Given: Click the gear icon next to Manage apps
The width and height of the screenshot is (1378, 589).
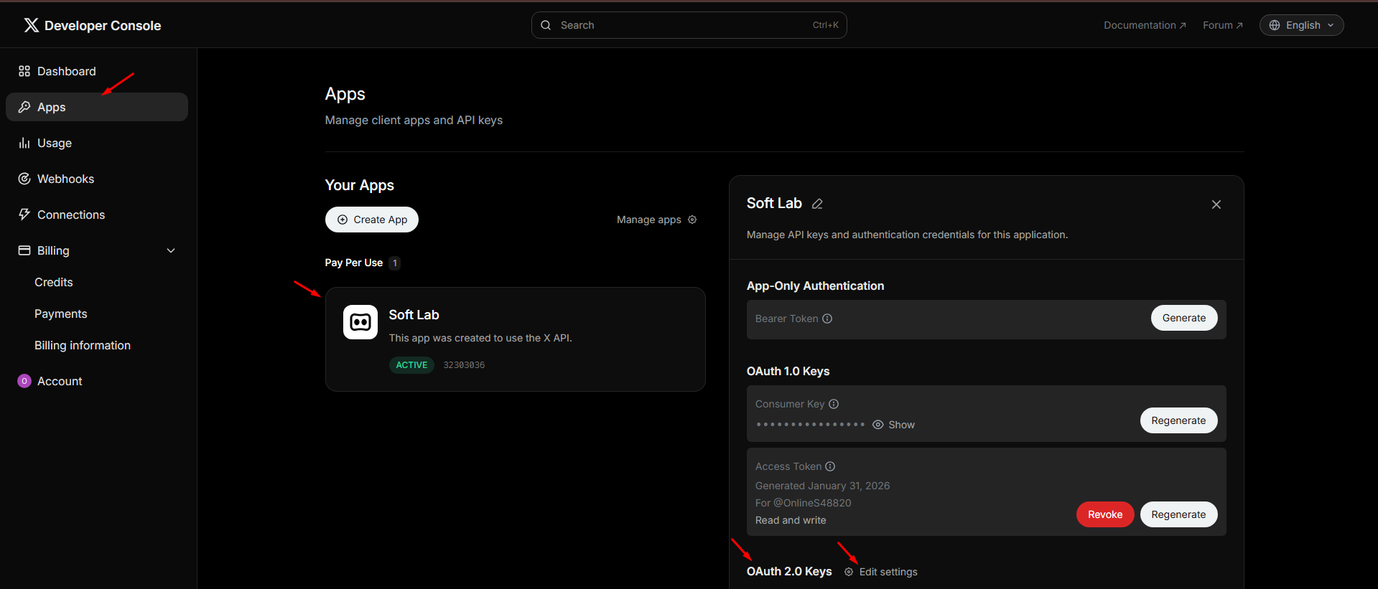Looking at the screenshot, I should (692, 220).
